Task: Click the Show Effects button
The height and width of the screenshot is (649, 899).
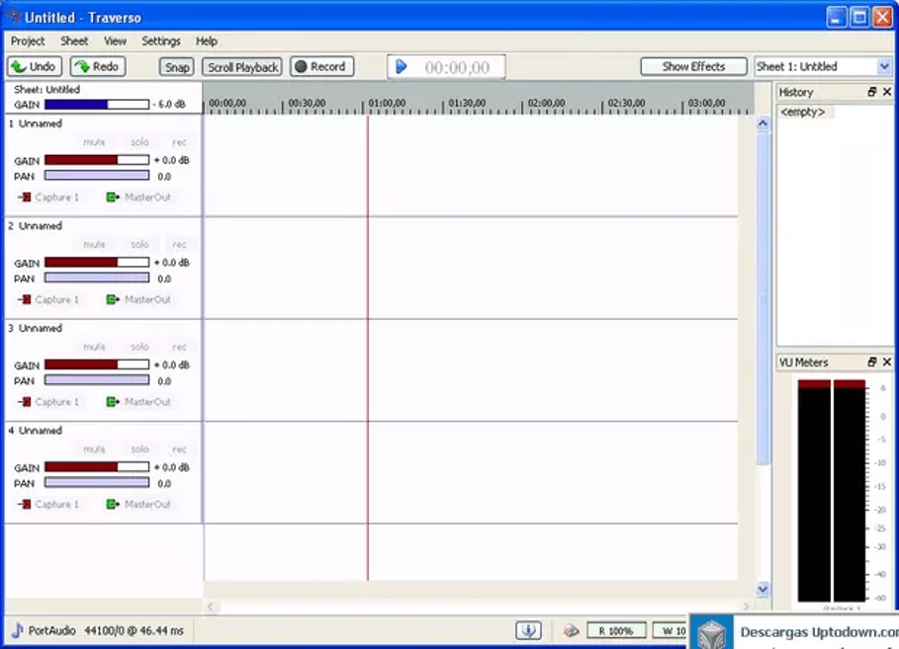Action: pyautogui.click(x=693, y=66)
